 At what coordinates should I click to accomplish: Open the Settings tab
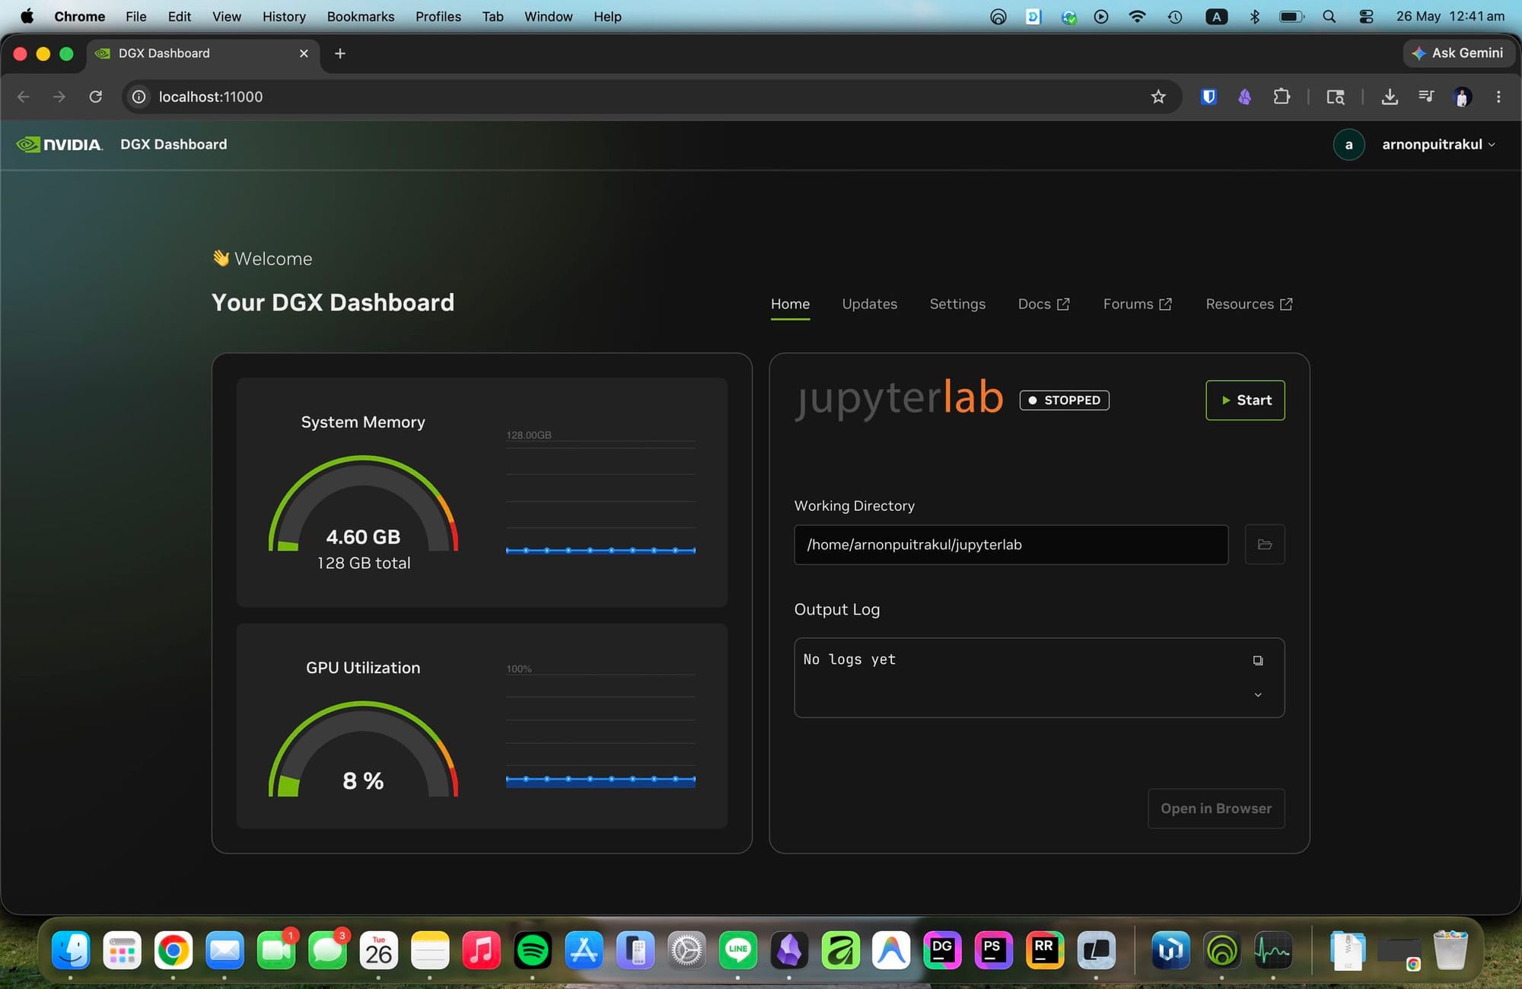point(957,304)
